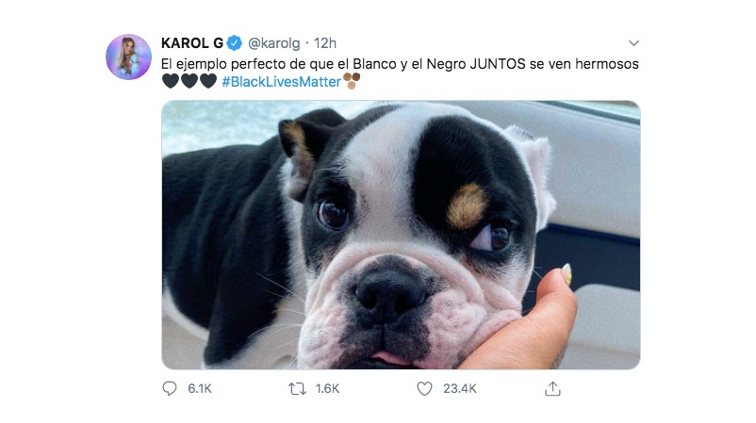Click the 6.1K replies count
The height and width of the screenshot is (423, 756).
[x=198, y=388]
